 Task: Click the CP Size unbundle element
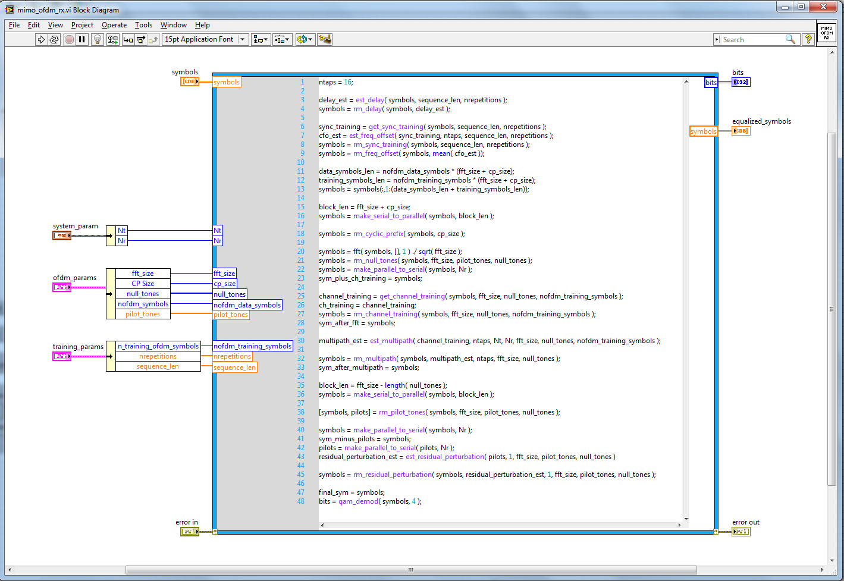coord(143,284)
